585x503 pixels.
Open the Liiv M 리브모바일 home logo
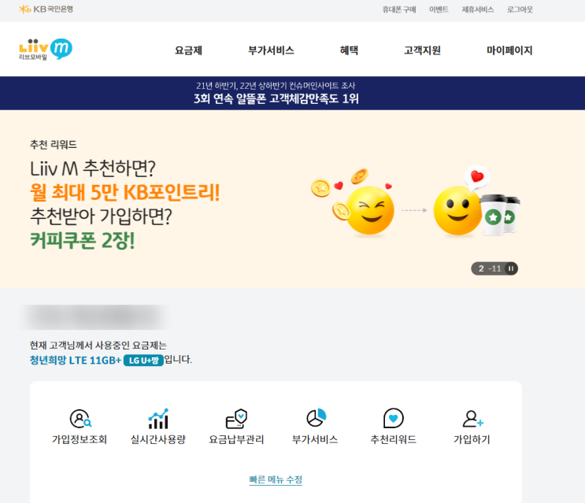pos(46,49)
